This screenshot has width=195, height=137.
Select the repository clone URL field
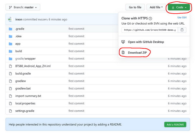click(x=150, y=30)
